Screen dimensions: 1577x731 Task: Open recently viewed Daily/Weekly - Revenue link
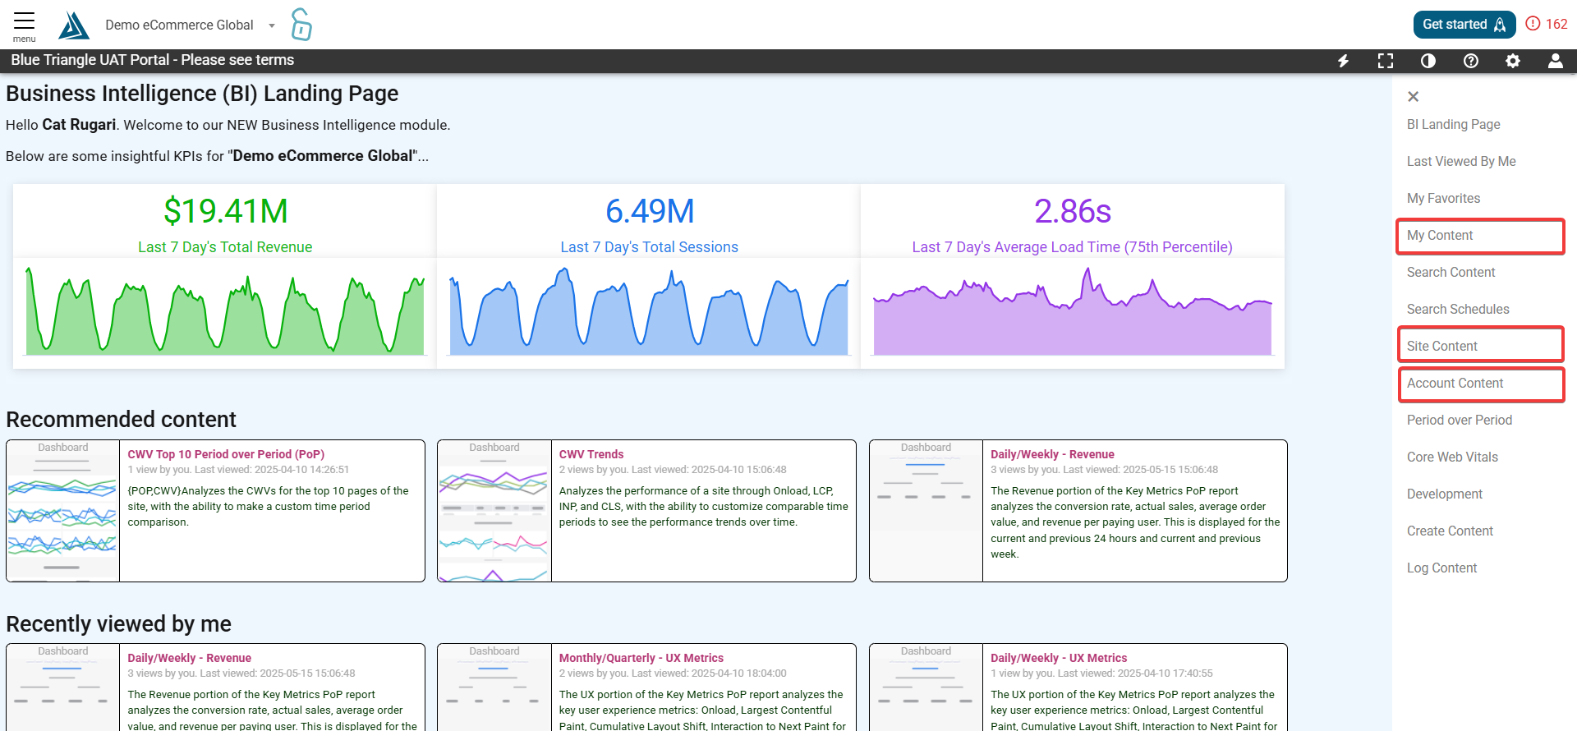click(x=189, y=658)
